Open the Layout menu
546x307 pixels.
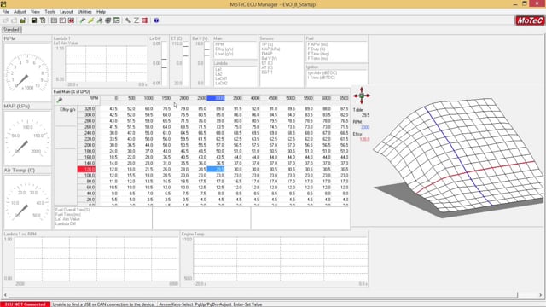tap(67, 12)
